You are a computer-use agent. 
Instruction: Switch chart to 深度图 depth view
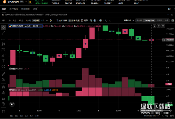coord(159,21)
